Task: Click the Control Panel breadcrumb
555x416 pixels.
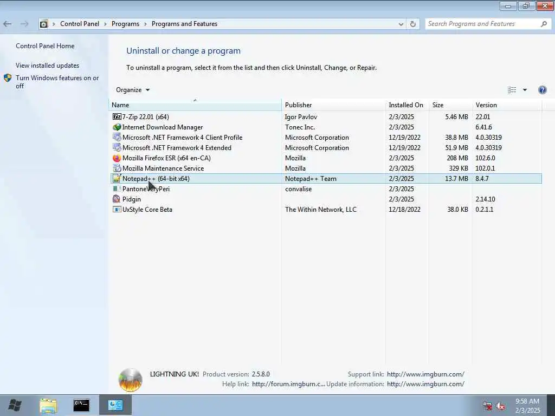Action: click(80, 24)
